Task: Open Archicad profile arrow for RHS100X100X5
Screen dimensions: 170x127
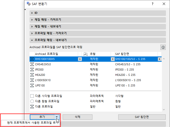Action: (x=80, y=59)
